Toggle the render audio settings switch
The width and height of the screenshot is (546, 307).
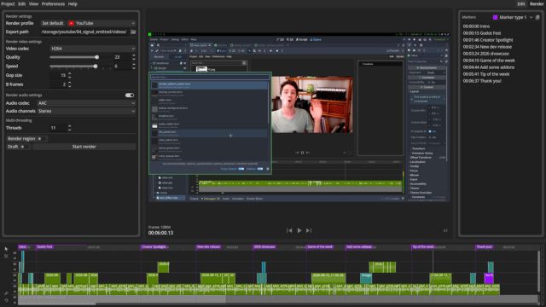tap(130, 95)
